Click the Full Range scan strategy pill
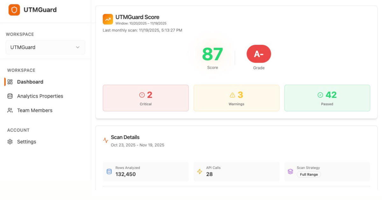 [x=308, y=174]
